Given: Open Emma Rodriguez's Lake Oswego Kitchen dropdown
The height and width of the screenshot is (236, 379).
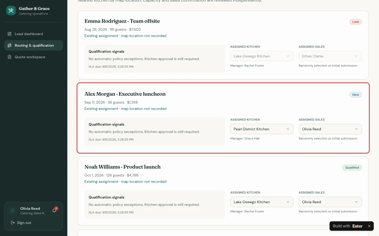Looking at the screenshot, I should (x=262, y=56).
